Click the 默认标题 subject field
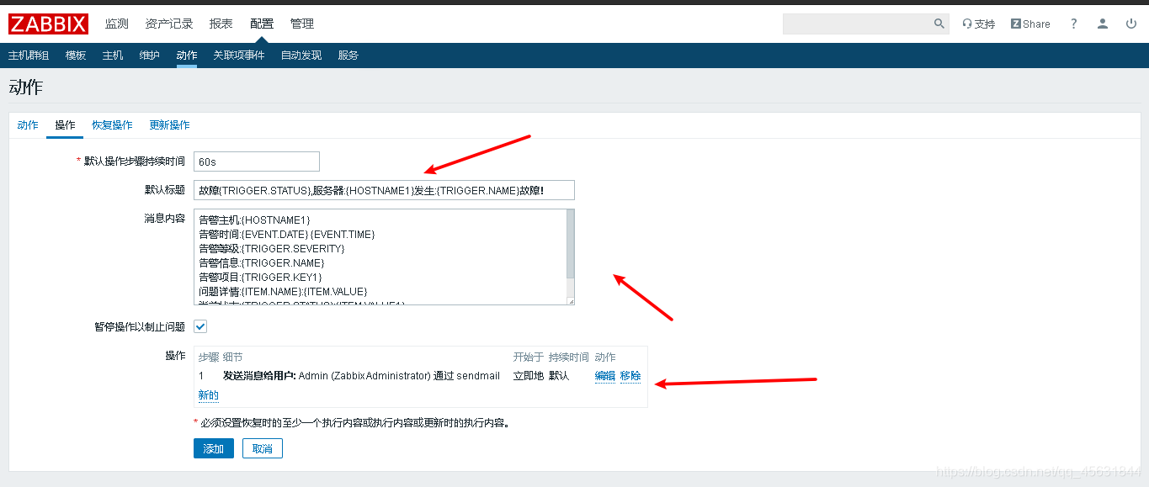1149x487 pixels. tap(384, 190)
